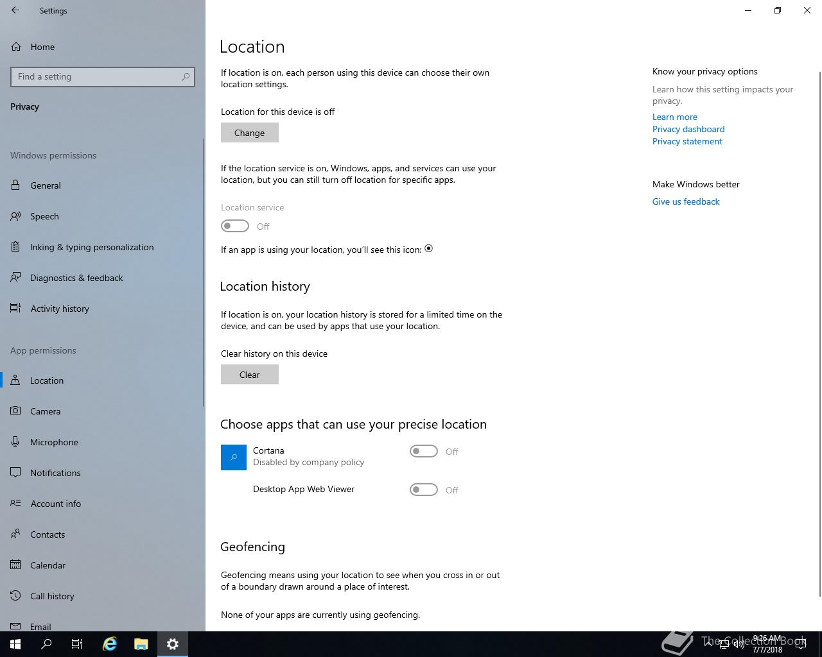Open Call history permissions
Image resolution: width=822 pixels, height=657 pixels.
103,596
